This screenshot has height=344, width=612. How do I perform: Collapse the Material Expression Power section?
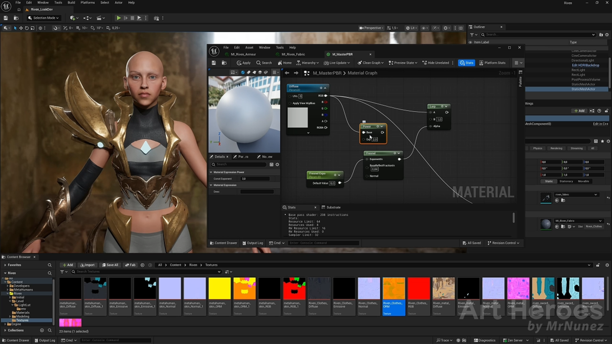[211, 172]
